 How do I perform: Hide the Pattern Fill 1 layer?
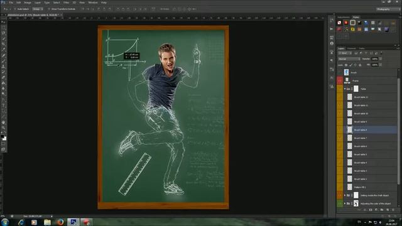point(340,187)
